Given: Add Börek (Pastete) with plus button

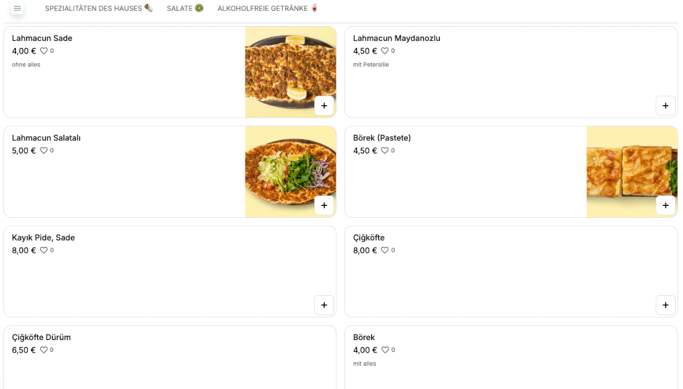Looking at the screenshot, I should point(665,205).
